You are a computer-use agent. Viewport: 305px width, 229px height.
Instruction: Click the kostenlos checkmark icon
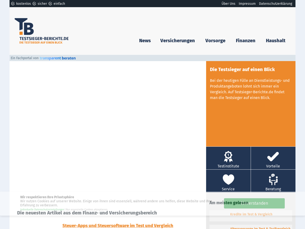click(x=13, y=4)
